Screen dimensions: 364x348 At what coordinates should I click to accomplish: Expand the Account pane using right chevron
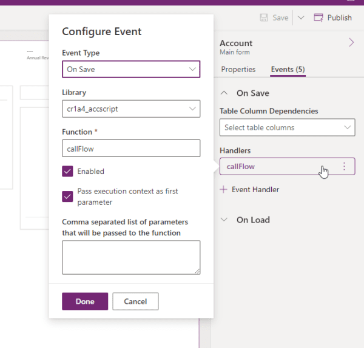351,42
